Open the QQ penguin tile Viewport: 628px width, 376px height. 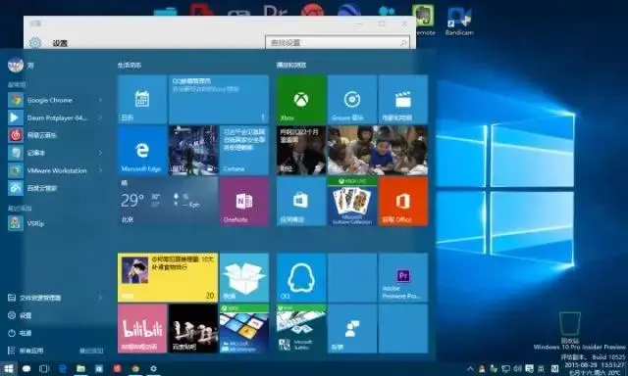click(x=301, y=277)
